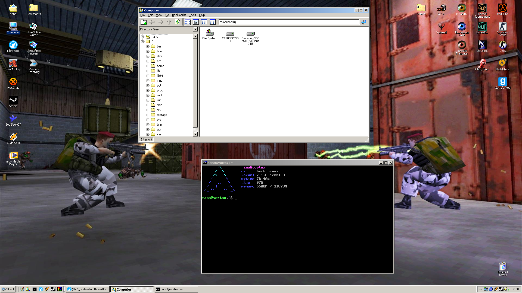
Task: Expand the mnt folder in the tree
Action: [148, 81]
